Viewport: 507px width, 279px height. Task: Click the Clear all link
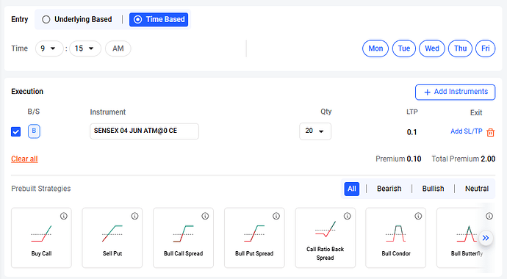tap(24, 159)
